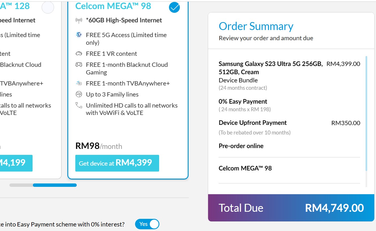The image size is (376, 231).
Task: Click the Celcom MEGA 98 plan title
Action: click(x=113, y=6)
